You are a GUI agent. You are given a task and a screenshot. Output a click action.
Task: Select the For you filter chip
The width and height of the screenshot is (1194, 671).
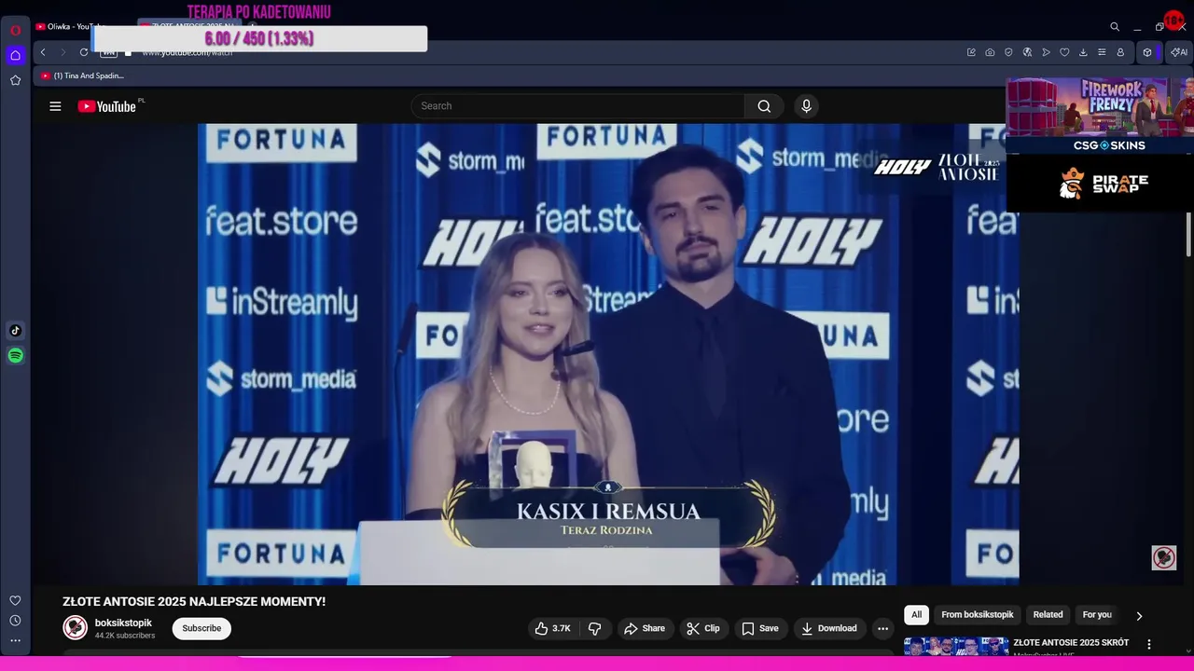(x=1097, y=614)
